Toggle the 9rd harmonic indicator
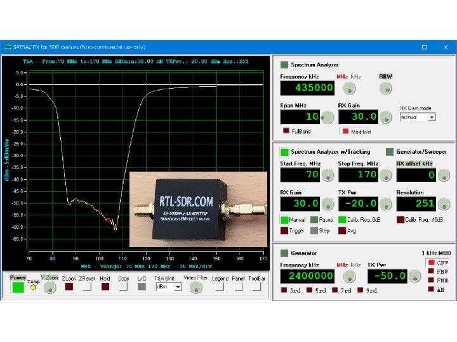457x342 pixels. pyautogui.click(x=361, y=290)
